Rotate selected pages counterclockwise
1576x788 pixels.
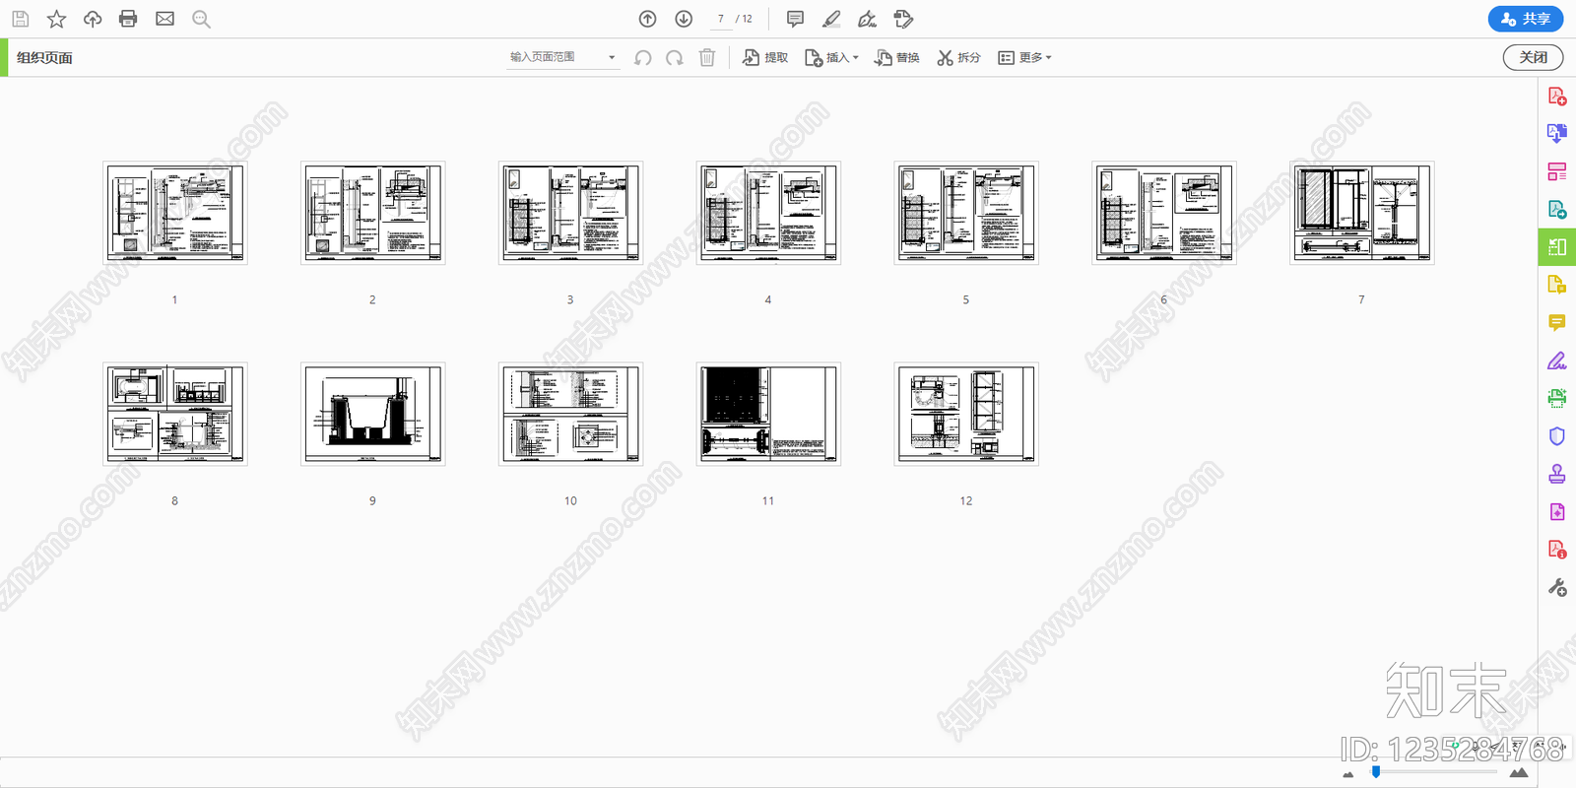point(643,58)
